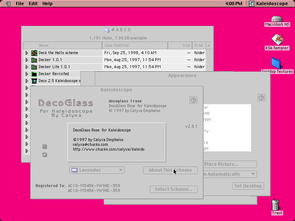This screenshot has width=295, height=221.
Task: Open the Help menu
Action: [48, 4]
